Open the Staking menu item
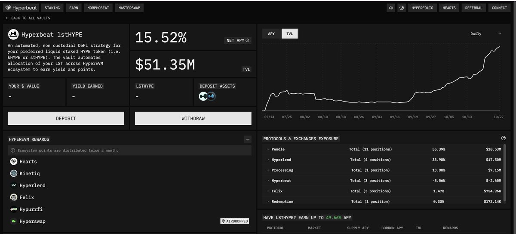Screen dimensions: 516x234 coord(52,8)
